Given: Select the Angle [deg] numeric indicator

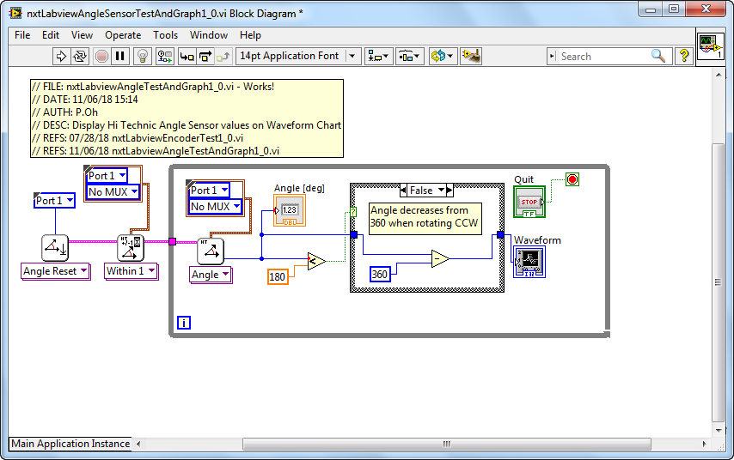Looking at the screenshot, I should click(x=290, y=211).
